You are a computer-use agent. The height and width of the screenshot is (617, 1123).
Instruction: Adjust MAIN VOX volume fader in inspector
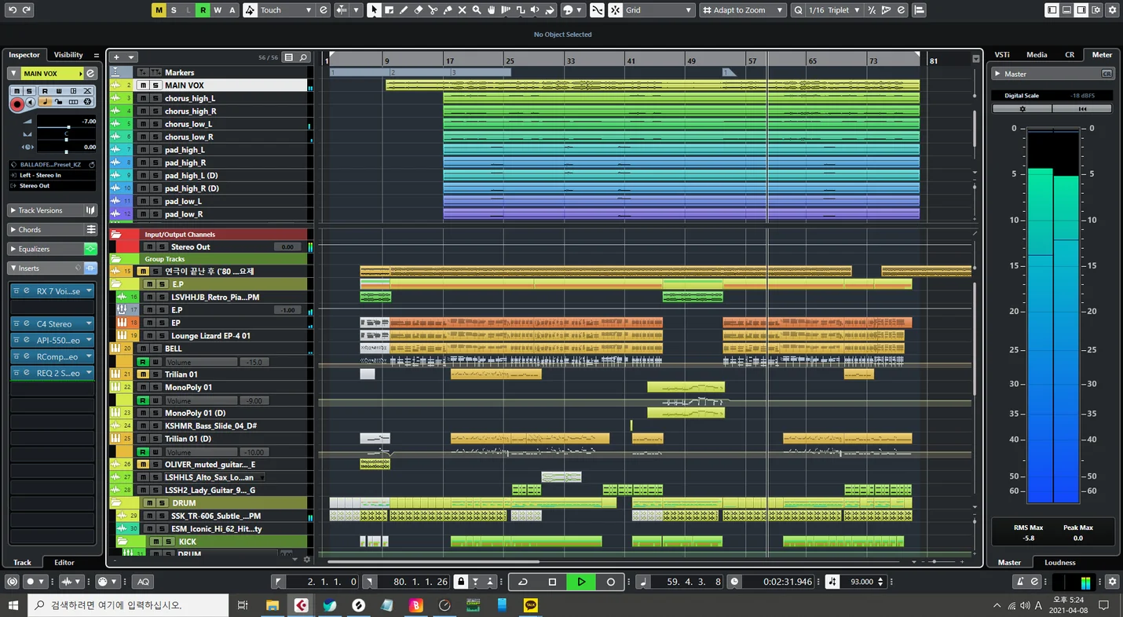click(69, 126)
